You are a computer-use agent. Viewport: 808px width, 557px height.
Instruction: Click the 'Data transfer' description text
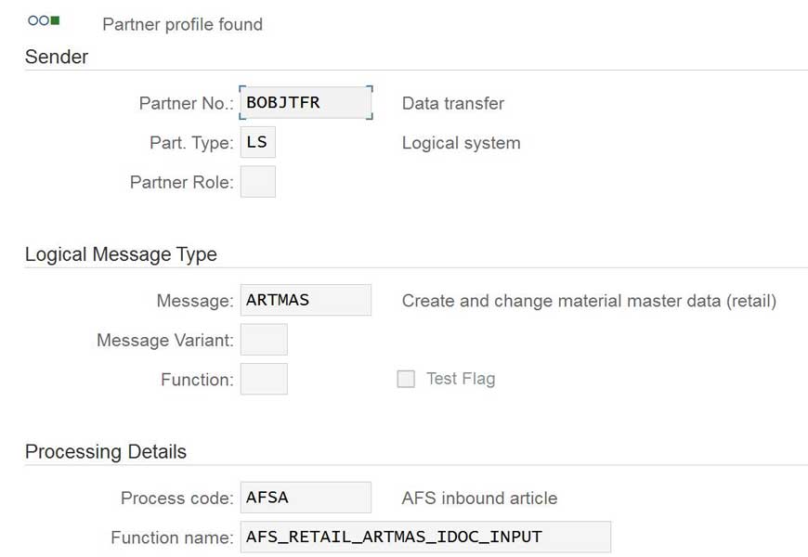[453, 103]
